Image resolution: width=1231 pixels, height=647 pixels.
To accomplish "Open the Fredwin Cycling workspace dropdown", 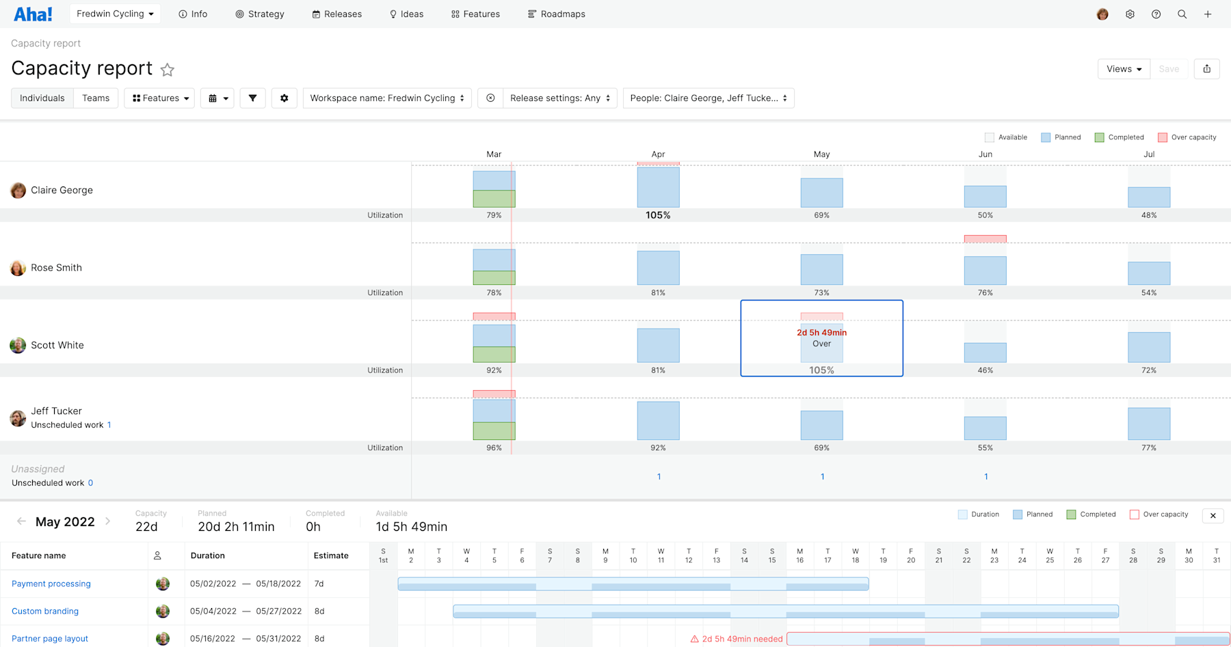I will coord(114,13).
